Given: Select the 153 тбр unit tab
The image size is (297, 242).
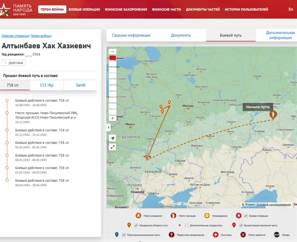Looking at the screenshot, I should click(x=47, y=85).
